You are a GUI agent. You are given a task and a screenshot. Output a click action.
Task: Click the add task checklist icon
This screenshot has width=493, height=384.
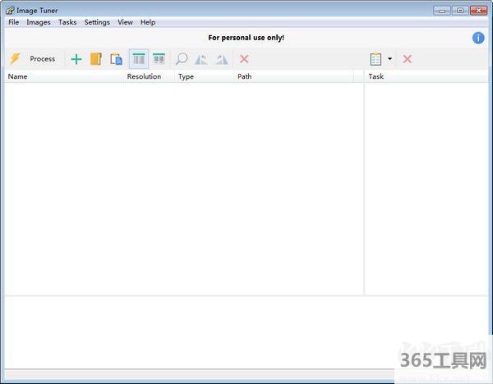coord(376,59)
